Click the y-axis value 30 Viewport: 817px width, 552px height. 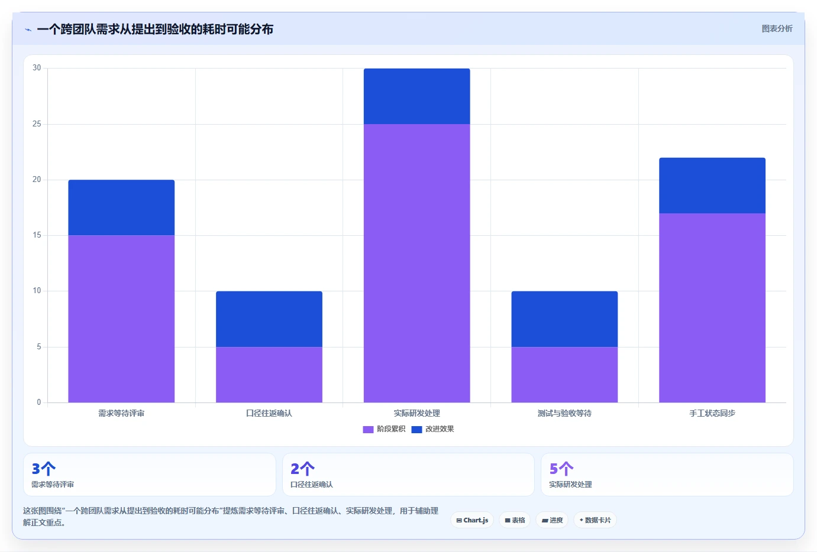pyautogui.click(x=37, y=68)
